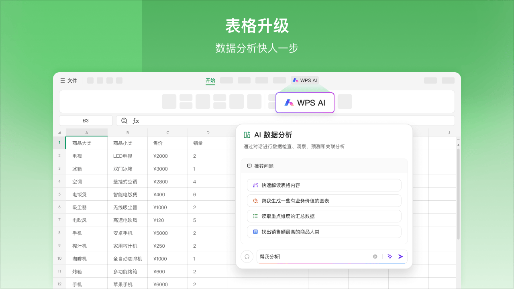This screenshot has height=289, width=514.
Task: Select the suggestion 找出销售额最高的商品大类
Action: coord(324,232)
